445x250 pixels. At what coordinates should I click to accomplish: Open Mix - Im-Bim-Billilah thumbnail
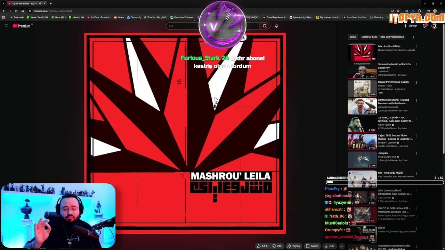362,52
